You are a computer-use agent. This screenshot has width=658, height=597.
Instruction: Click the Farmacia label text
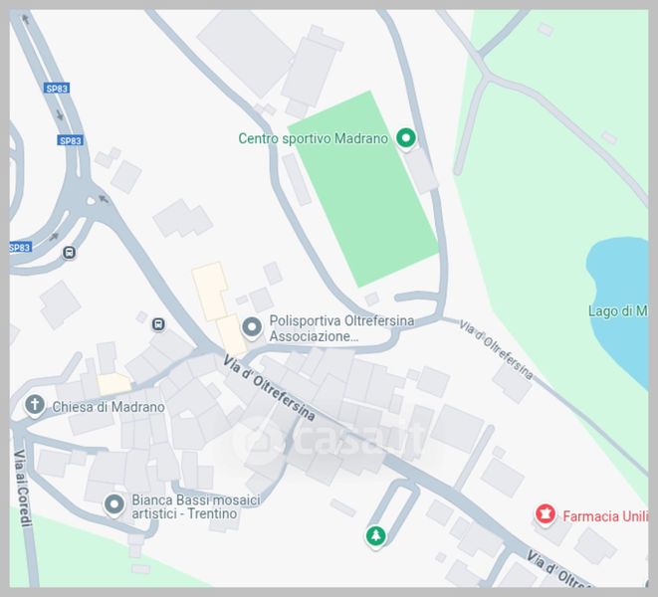[605, 516]
